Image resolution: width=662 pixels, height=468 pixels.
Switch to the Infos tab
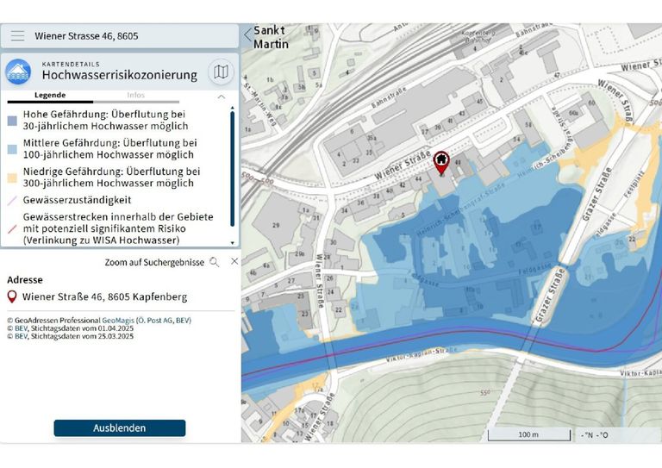coord(135,95)
